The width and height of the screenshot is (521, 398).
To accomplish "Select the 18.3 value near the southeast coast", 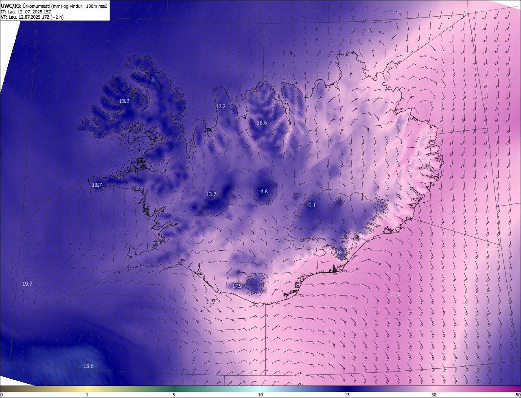I will [341, 252].
